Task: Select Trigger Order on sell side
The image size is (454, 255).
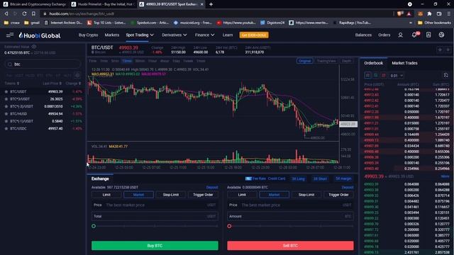Action: point(338,195)
